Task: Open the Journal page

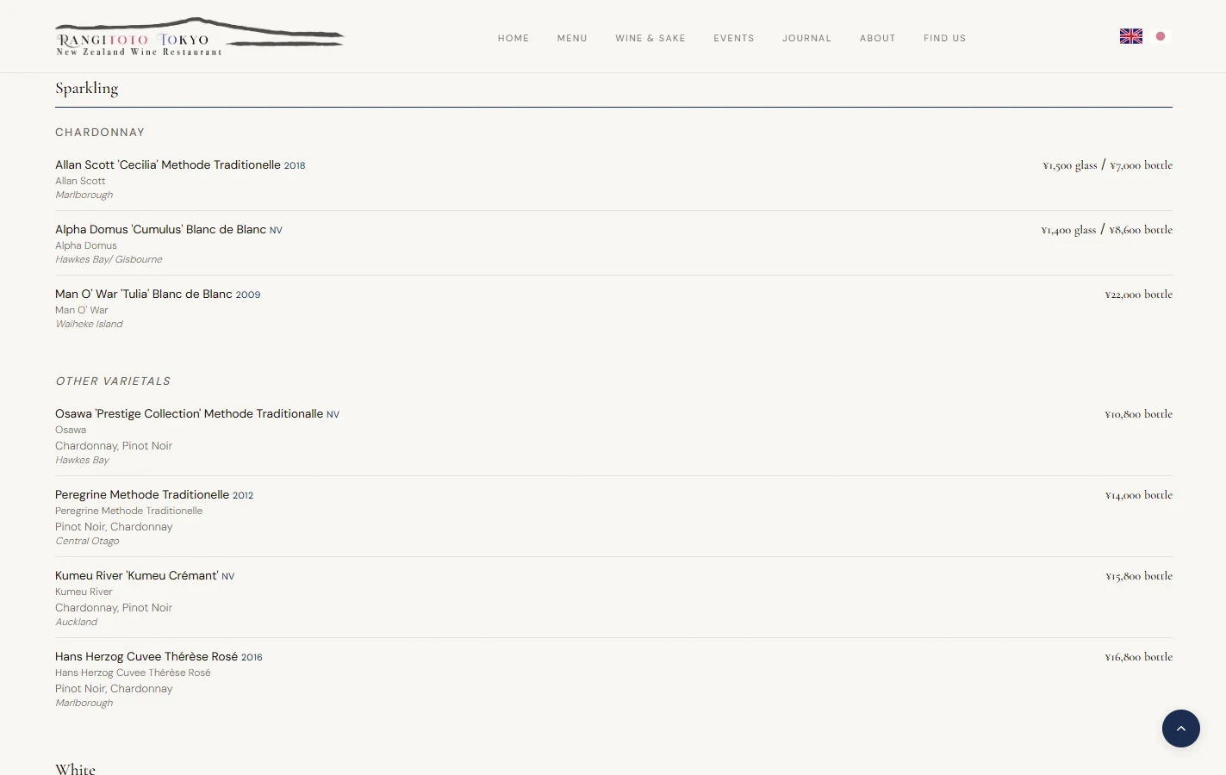Action: 807,38
